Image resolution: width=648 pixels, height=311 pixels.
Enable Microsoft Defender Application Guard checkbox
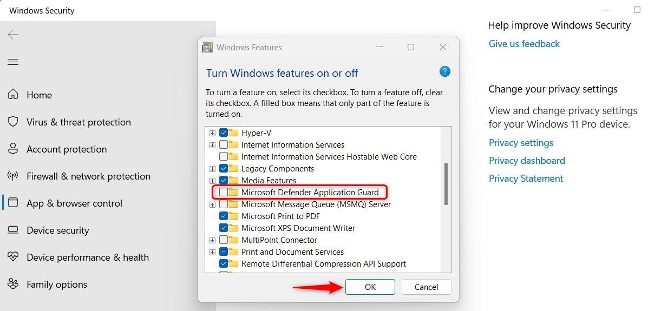(x=223, y=192)
